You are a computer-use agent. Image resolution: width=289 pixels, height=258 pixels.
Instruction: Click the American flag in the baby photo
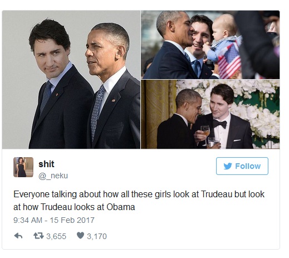coord(230,60)
